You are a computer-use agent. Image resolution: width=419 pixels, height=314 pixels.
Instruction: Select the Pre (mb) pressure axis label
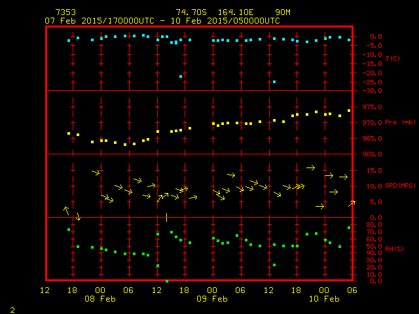point(400,122)
